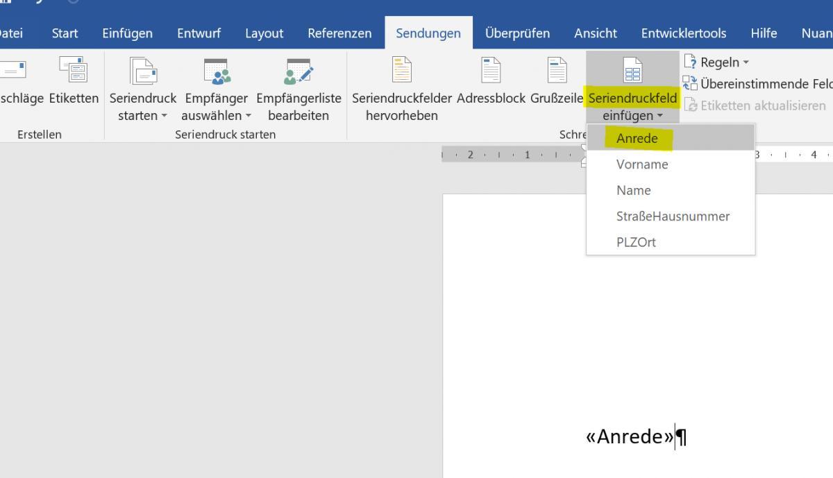Select the highlighted Anrede merge field entry
Viewport: 833px width, 478px height.
[x=637, y=138]
